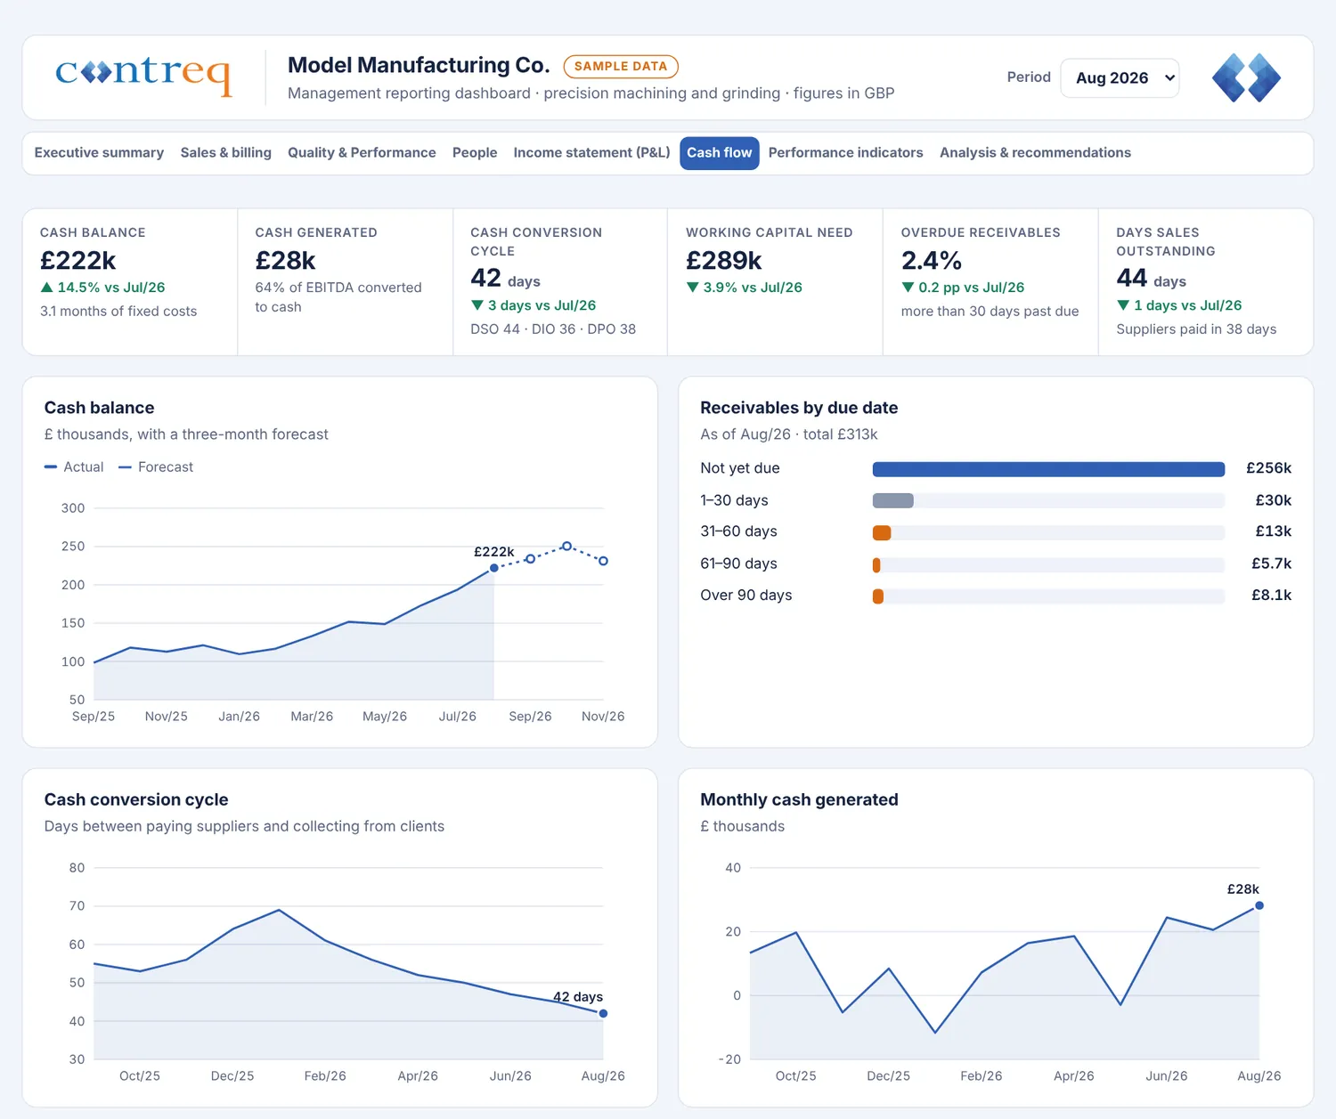Go to the Quality & Performance tab
Image resolution: width=1336 pixels, height=1119 pixels.
[x=362, y=153]
